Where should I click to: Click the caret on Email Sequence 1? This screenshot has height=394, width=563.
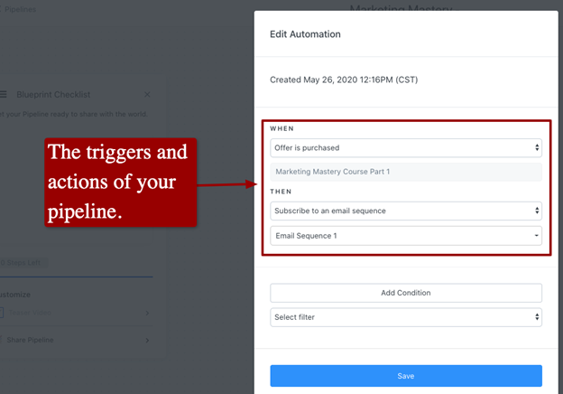537,236
